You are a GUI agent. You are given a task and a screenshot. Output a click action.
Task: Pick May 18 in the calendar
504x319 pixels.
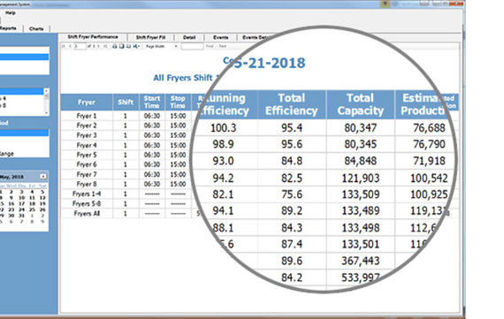point(32,203)
